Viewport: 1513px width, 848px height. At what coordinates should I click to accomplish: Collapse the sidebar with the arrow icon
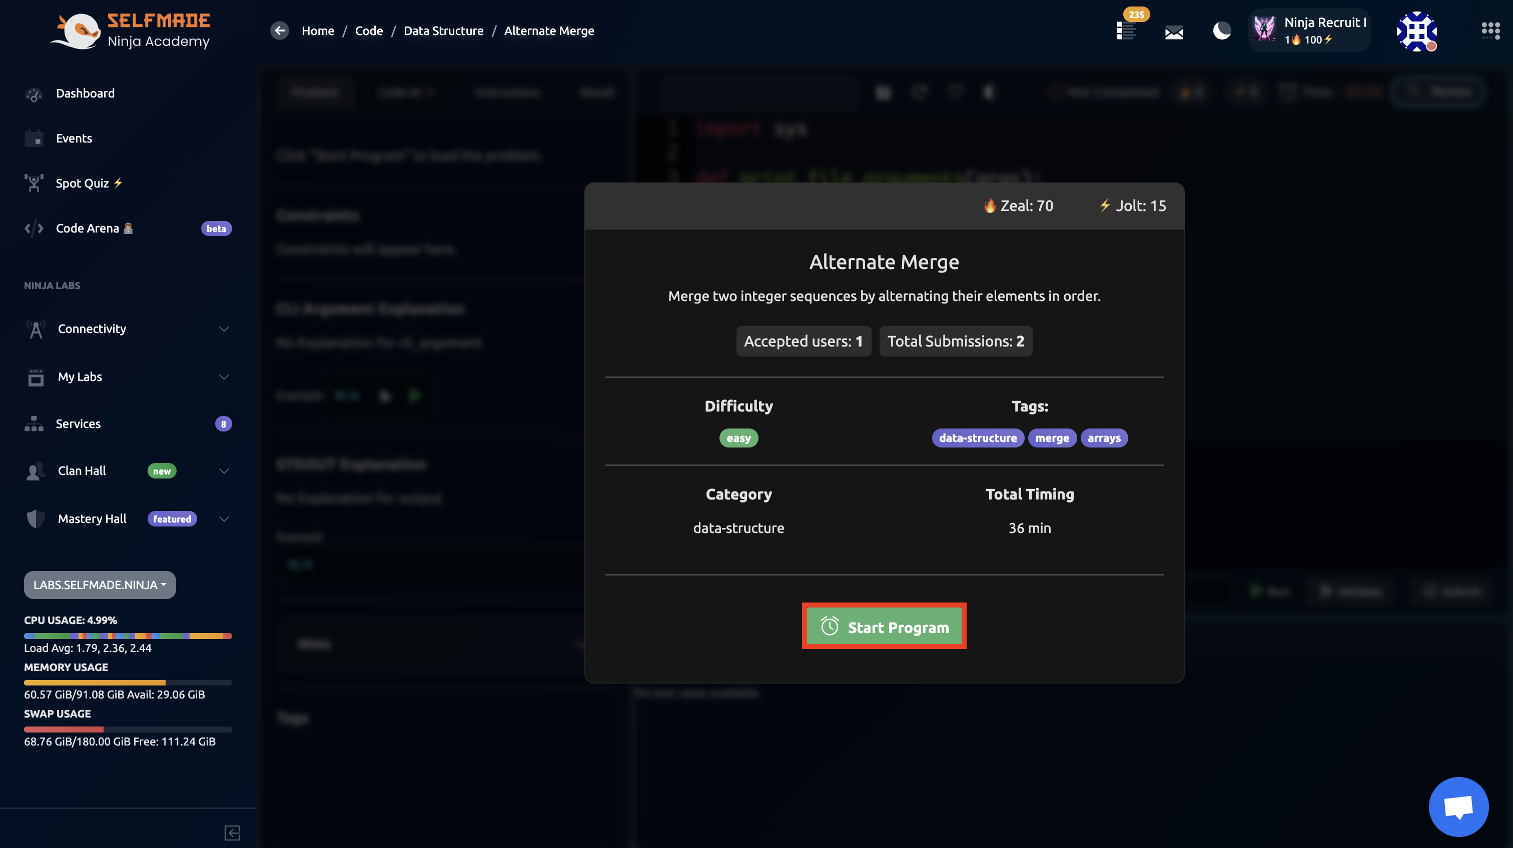[232, 832]
